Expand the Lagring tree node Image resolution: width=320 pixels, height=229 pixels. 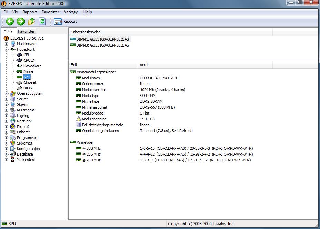[6, 116]
